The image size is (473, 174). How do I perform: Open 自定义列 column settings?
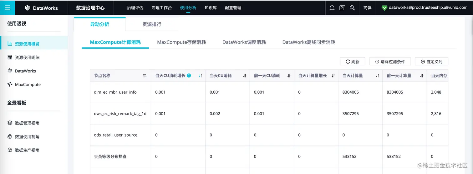[x=431, y=61]
